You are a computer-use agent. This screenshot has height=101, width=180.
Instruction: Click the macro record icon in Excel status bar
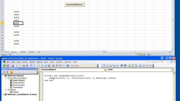tap(10, 55)
